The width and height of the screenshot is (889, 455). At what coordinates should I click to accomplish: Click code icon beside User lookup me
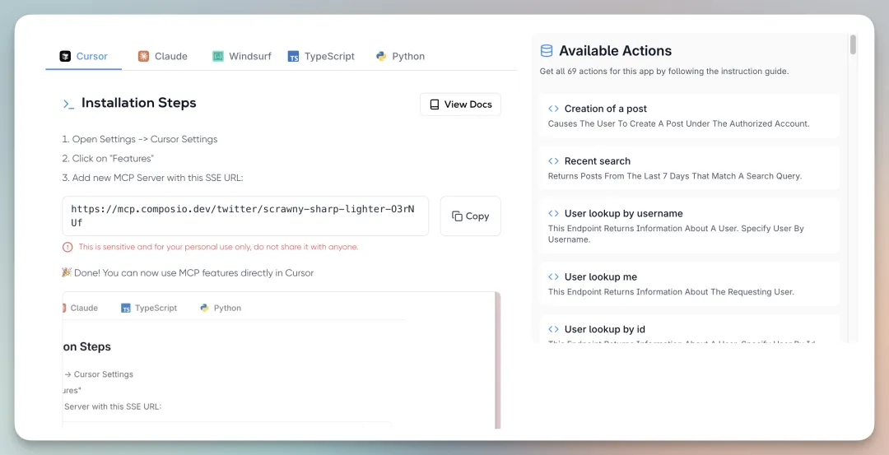coord(553,277)
